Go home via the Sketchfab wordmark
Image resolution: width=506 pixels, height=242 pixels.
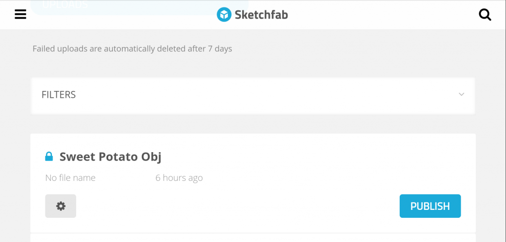point(261,15)
